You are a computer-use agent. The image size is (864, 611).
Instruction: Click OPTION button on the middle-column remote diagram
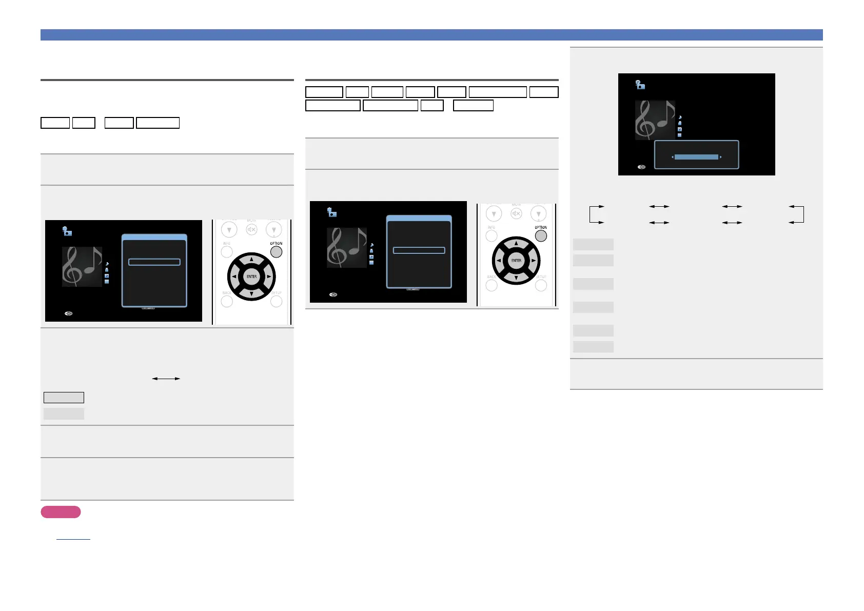[541, 236]
